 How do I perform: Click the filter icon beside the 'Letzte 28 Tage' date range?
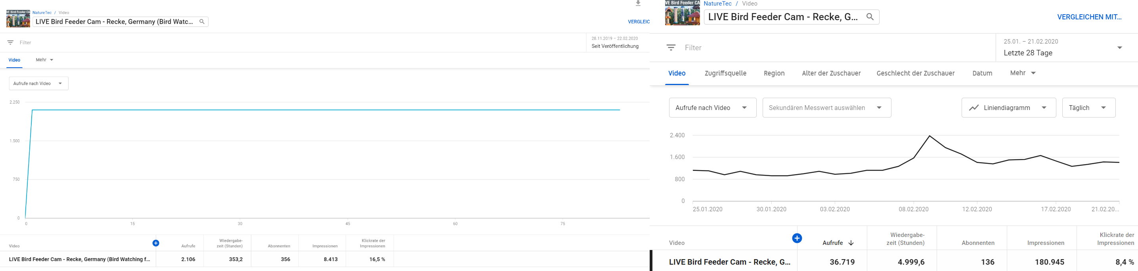pos(671,47)
